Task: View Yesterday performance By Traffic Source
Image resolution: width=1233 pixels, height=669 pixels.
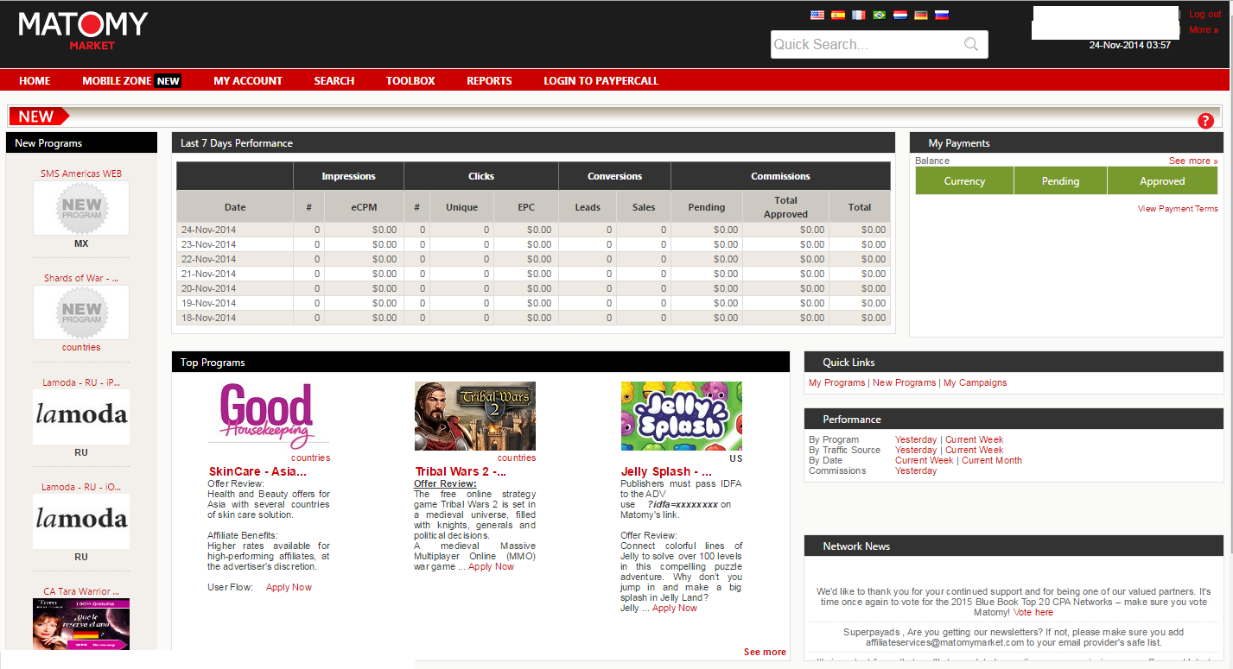Action: point(916,450)
